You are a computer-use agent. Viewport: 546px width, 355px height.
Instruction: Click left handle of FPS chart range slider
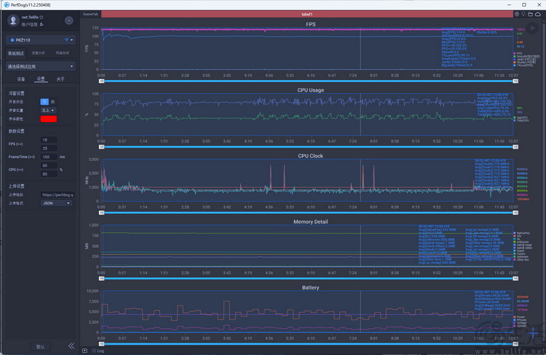(101, 81)
